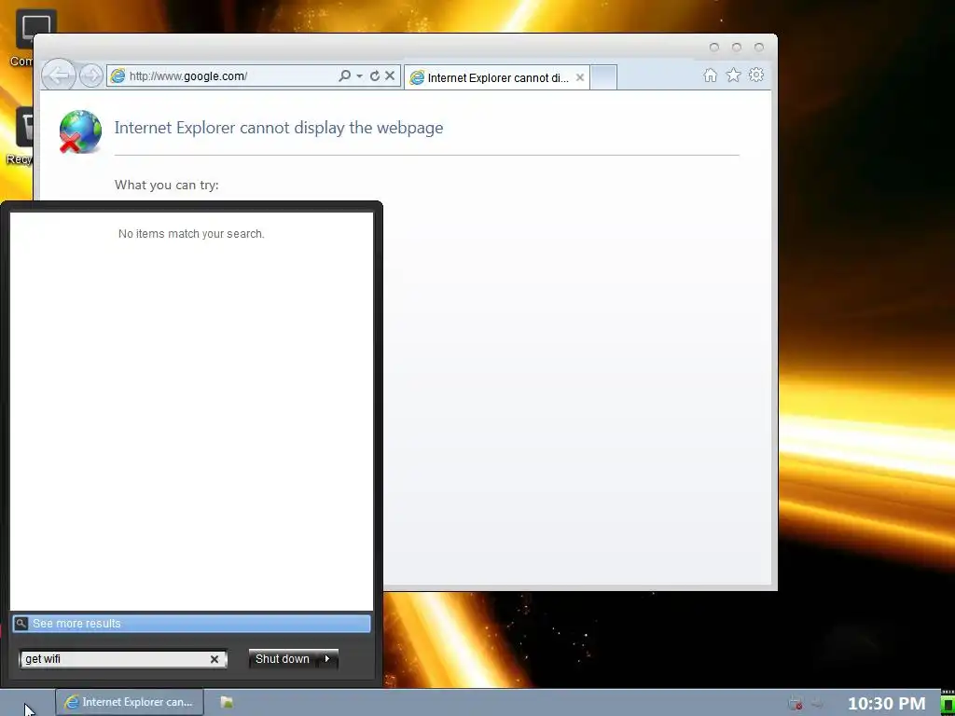Maximize the Internet Explorer window

737,47
